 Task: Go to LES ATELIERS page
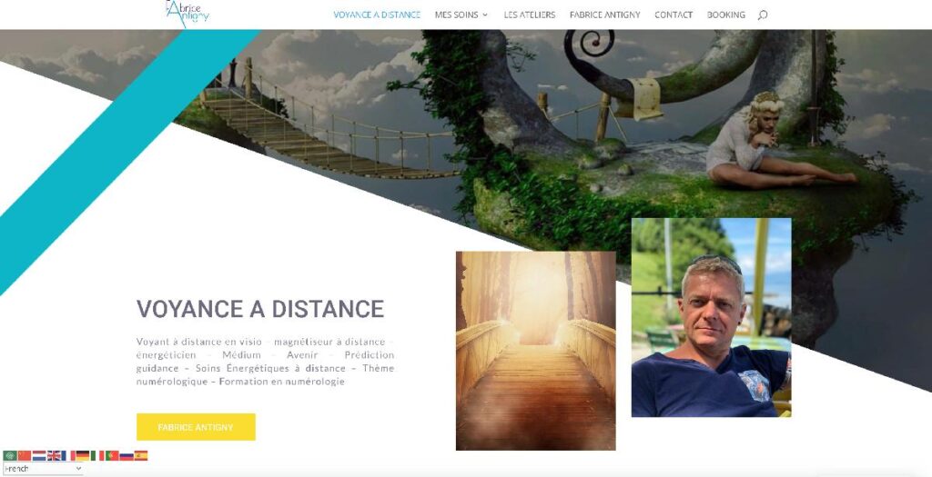530,15
